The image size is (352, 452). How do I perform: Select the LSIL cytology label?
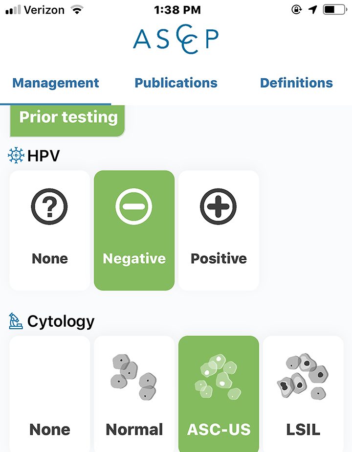(303, 429)
